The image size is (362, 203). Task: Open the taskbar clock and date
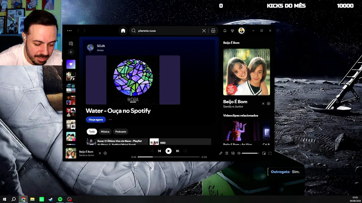[355, 199]
